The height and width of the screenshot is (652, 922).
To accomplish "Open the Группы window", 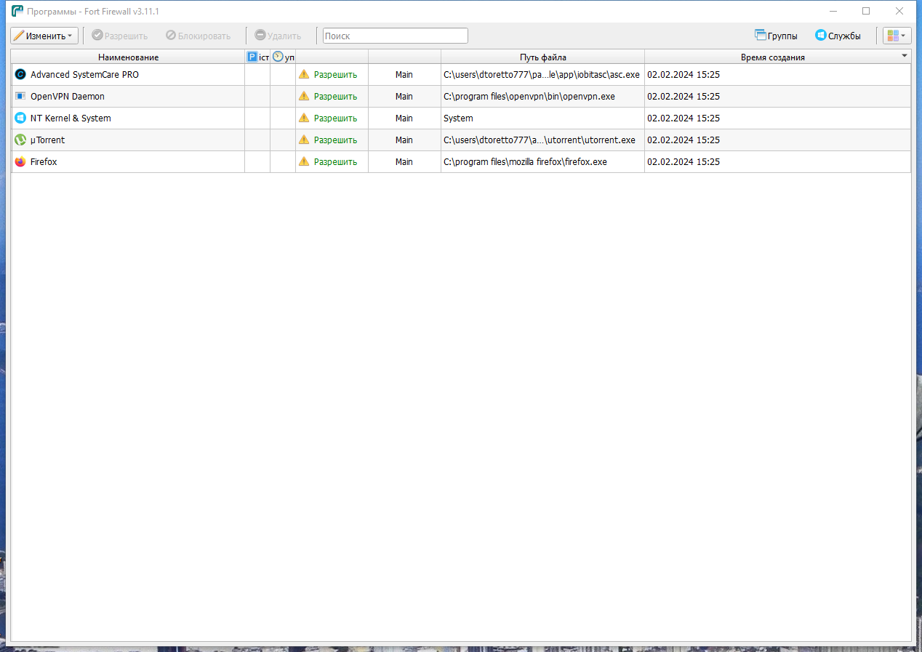I will (776, 36).
